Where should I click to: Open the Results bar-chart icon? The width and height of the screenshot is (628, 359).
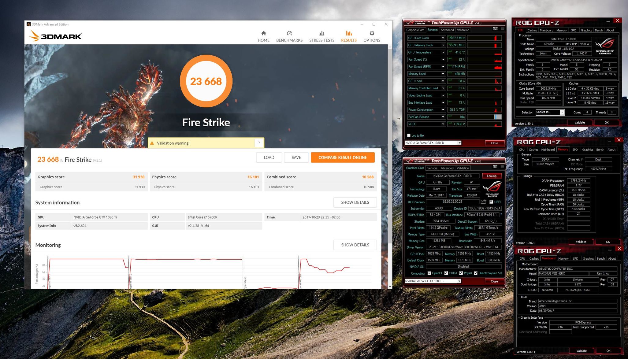(x=349, y=33)
